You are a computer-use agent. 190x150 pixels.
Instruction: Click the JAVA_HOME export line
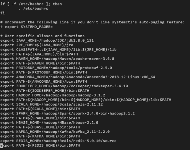click(x=47, y=41)
